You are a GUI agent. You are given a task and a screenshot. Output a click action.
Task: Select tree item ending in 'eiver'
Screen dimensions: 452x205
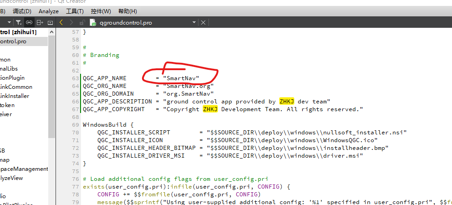click(x=6, y=114)
